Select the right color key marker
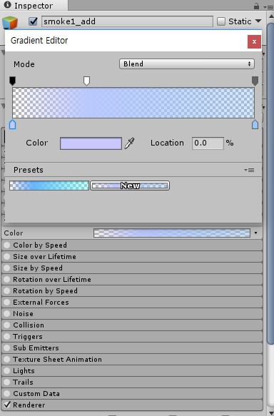The width and height of the screenshot is (274, 416). (x=255, y=124)
